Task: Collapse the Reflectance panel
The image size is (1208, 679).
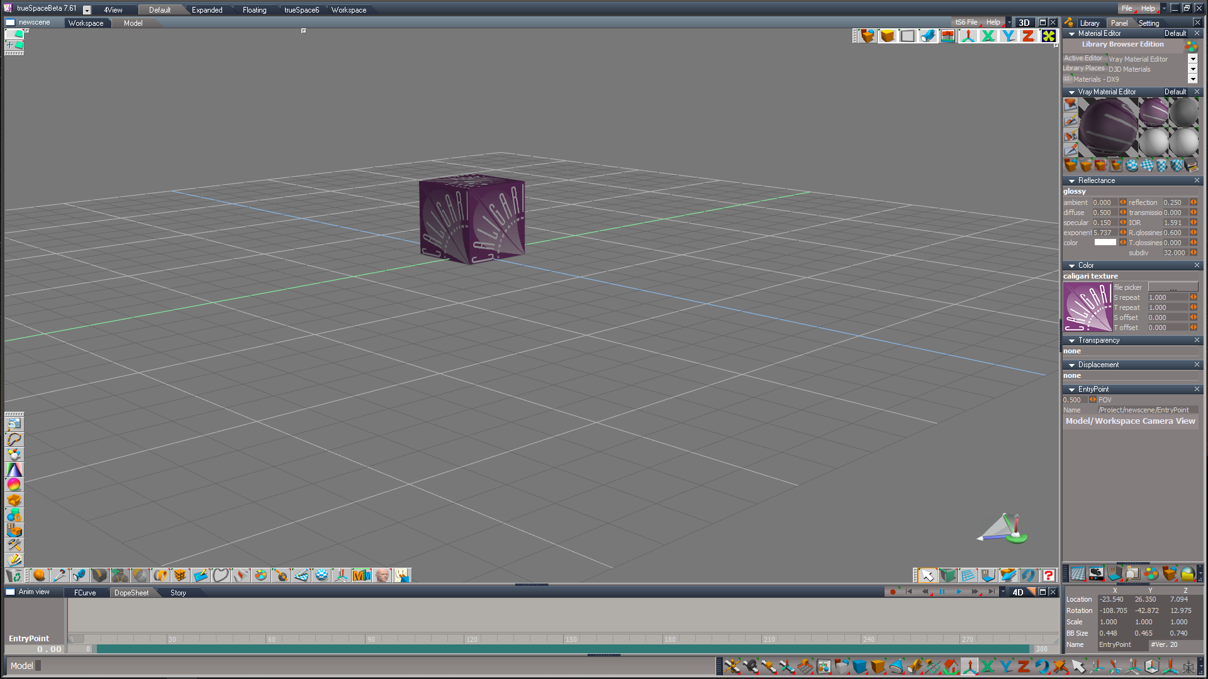Action: coord(1071,181)
